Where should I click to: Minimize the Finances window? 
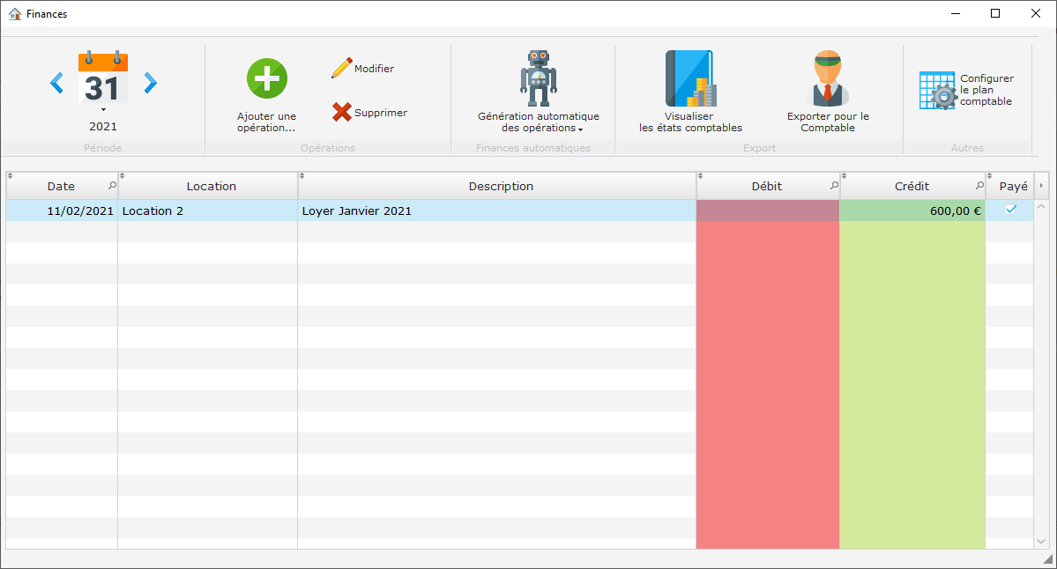(956, 13)
